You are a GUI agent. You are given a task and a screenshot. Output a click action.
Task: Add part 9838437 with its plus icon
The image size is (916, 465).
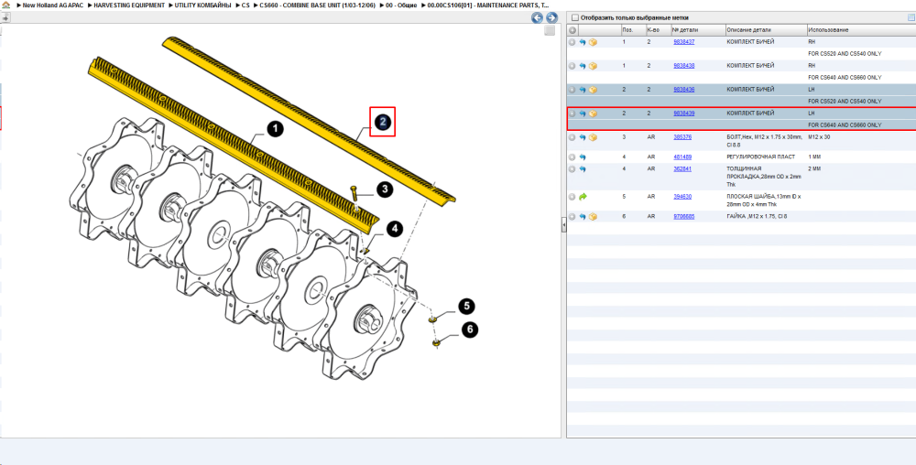tap(572, 43)
